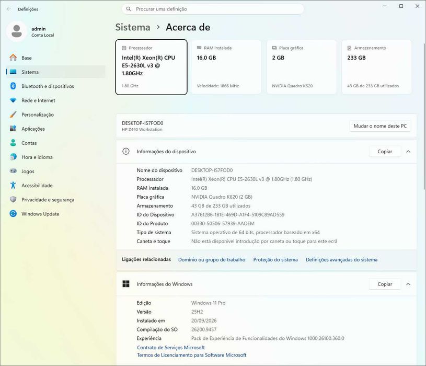The width and height of the screenshot is (426, 366).
Task: Select Windows Update in the sidebar
Action: pyautogui.click(x=56, y=214)
